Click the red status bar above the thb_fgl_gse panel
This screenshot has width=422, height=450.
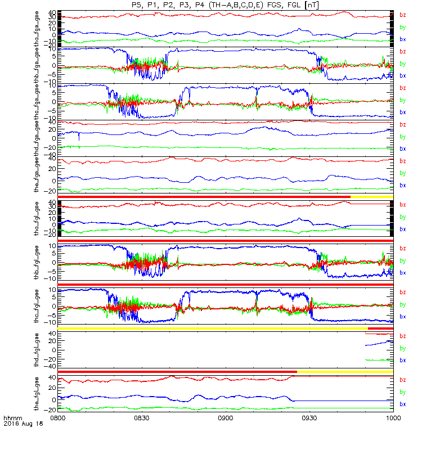(x=226, y=241)
